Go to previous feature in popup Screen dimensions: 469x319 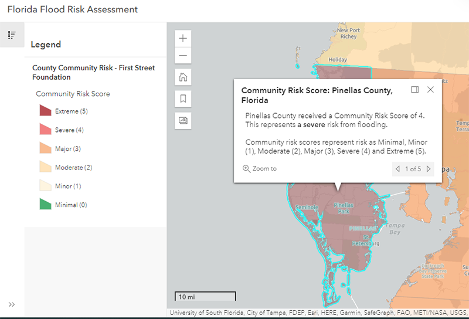398,169
